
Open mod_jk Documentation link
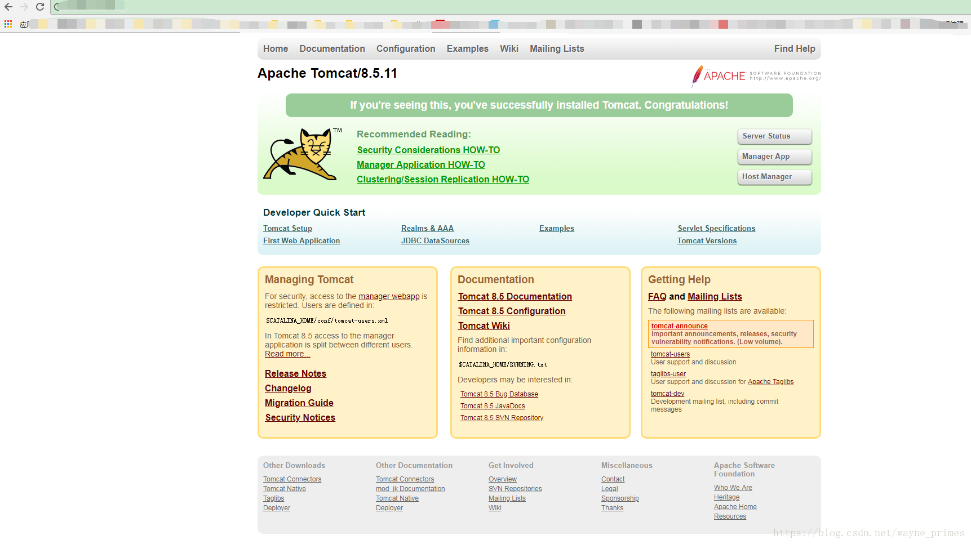click(410, 489)
